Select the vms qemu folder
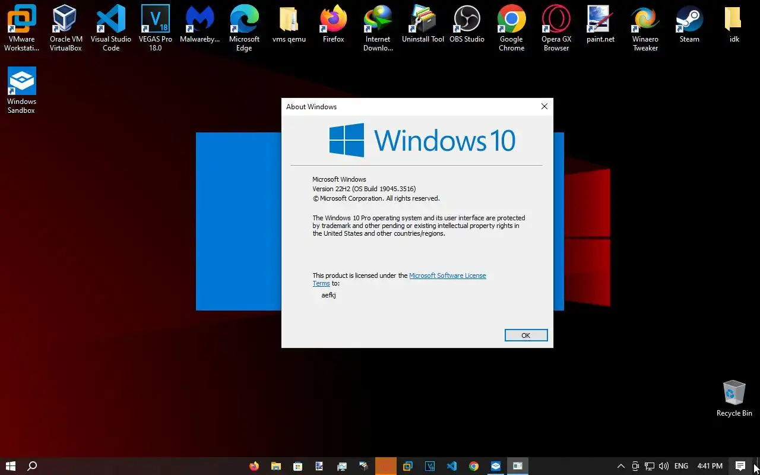The height and width of the screenshot is (475, 760). [289, 24]
